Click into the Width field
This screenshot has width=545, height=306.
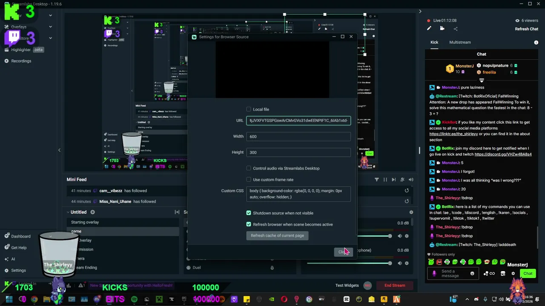pos(298,136)
